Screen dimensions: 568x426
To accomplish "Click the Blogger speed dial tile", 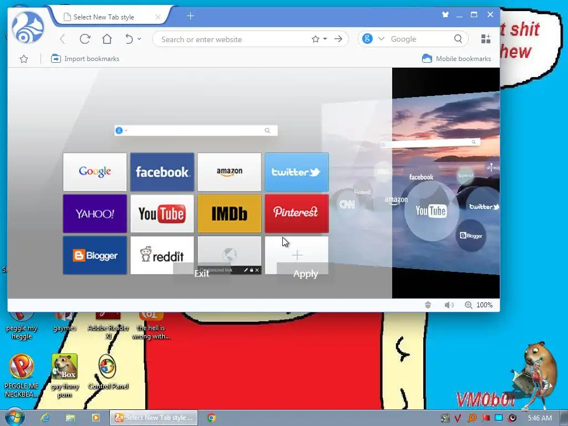I will click(95, 255).
